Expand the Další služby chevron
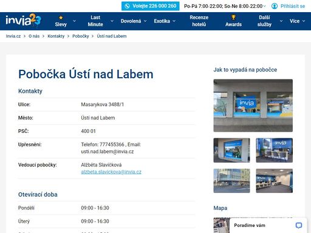This screenshot has height=233, width=311. point(281,21)
